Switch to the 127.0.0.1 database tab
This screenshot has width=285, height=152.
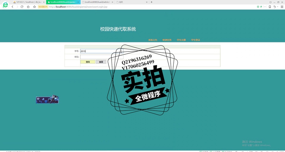pos(28,2)
